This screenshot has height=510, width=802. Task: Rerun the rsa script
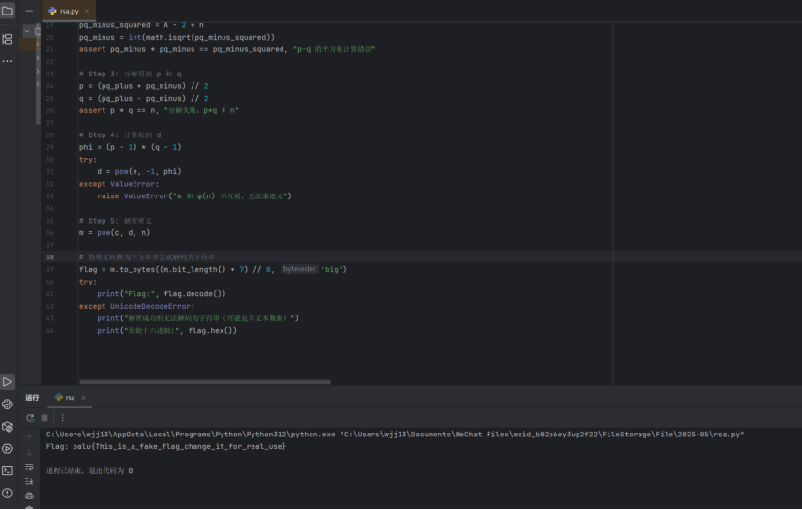[30, 418]
